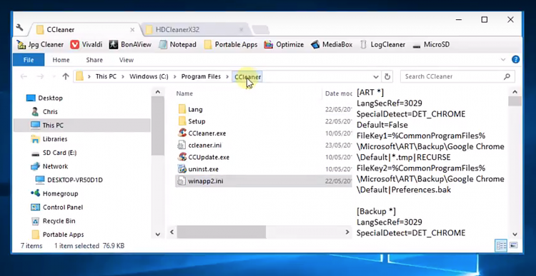Viewport: 536px width, 276px height.
Task: Sort files by Name column
Action: pyautogui.click(x=184, y=93)
